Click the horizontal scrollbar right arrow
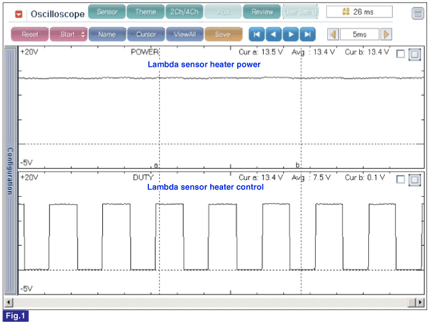The image size is (429, 323). (x=420, y=302)
